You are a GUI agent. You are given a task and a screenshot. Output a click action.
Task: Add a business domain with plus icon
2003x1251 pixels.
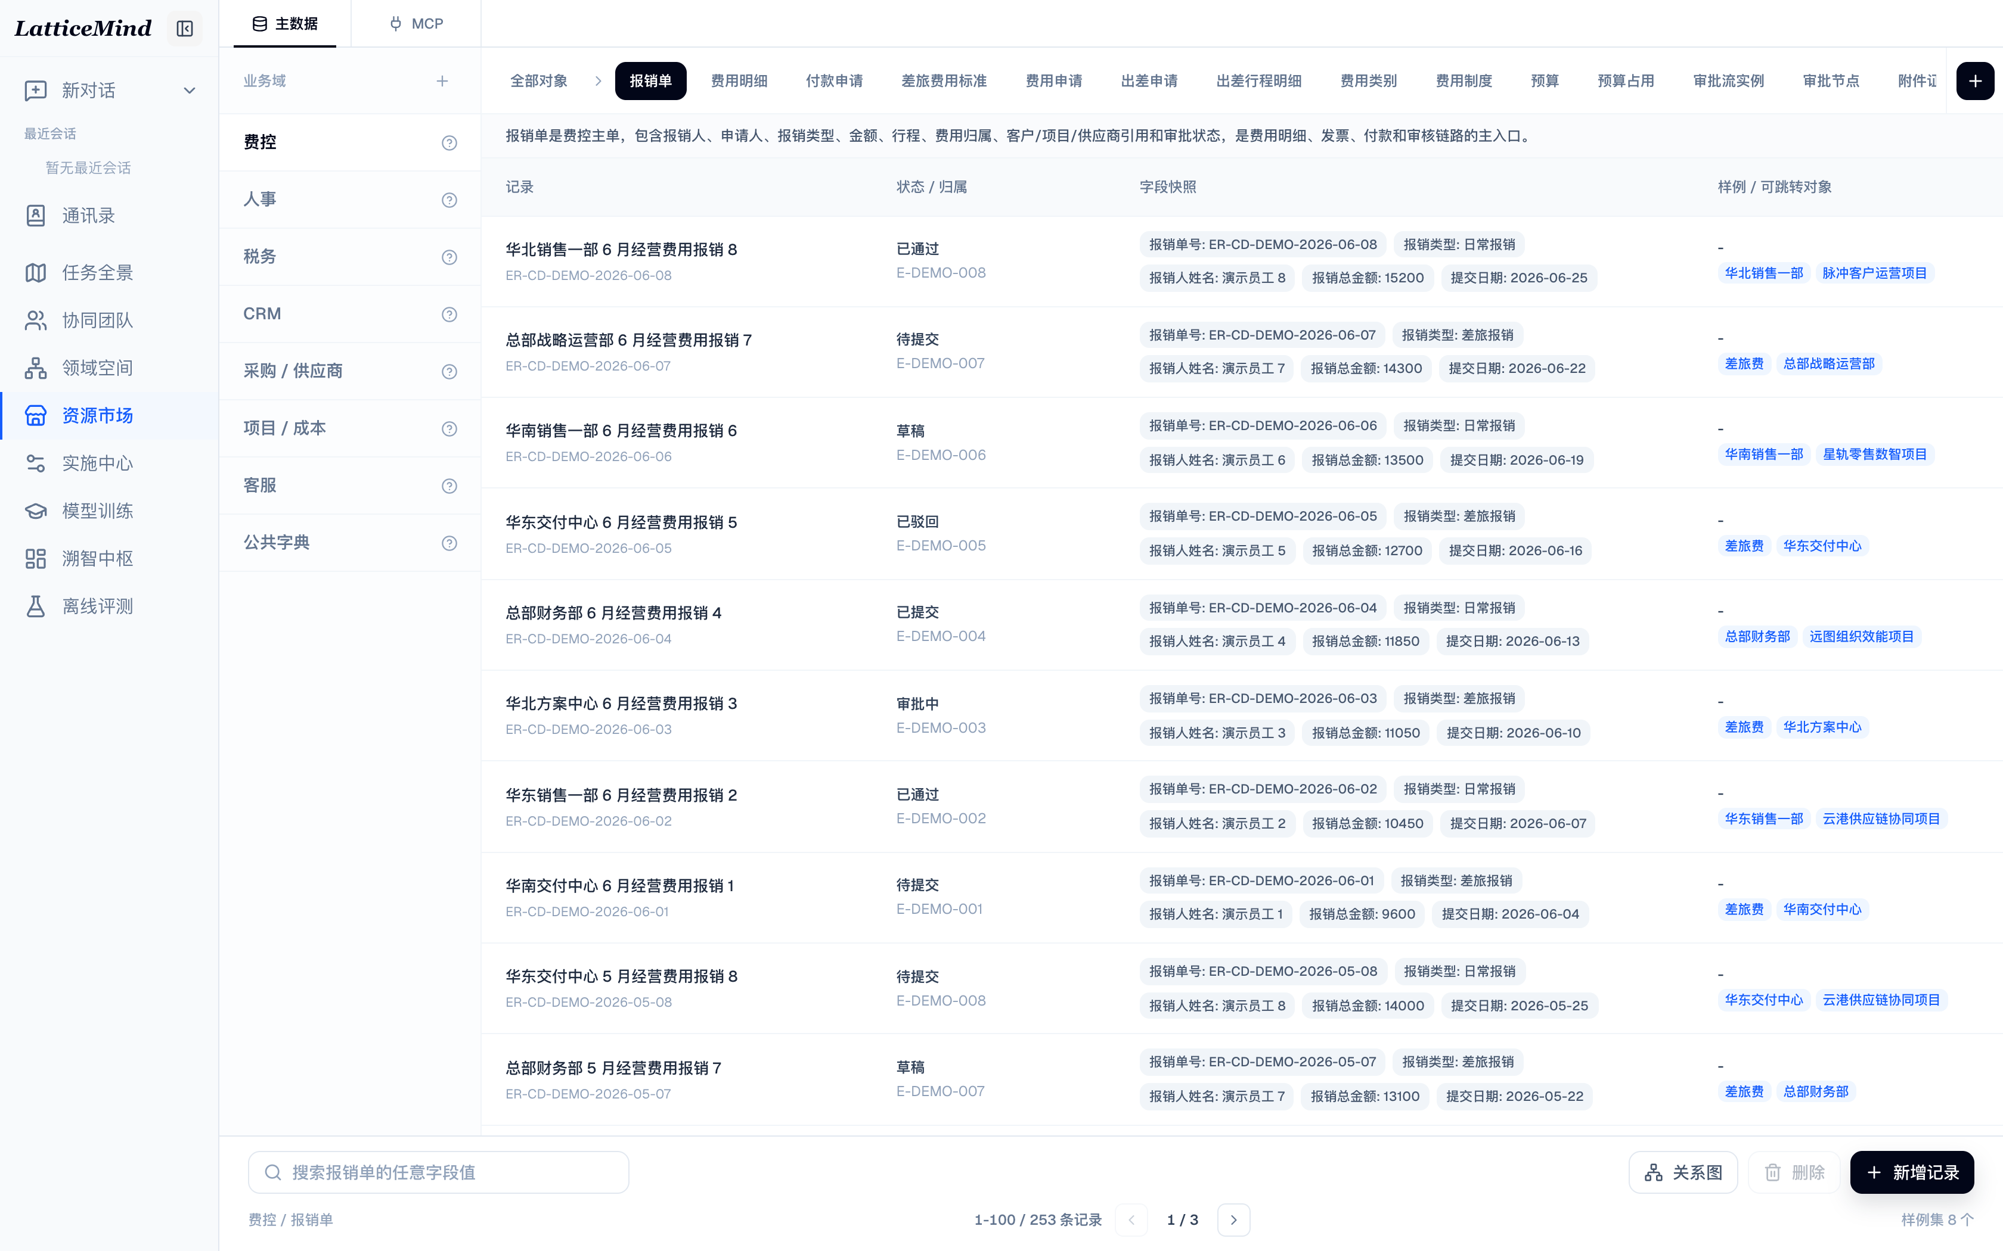[442, 81]
